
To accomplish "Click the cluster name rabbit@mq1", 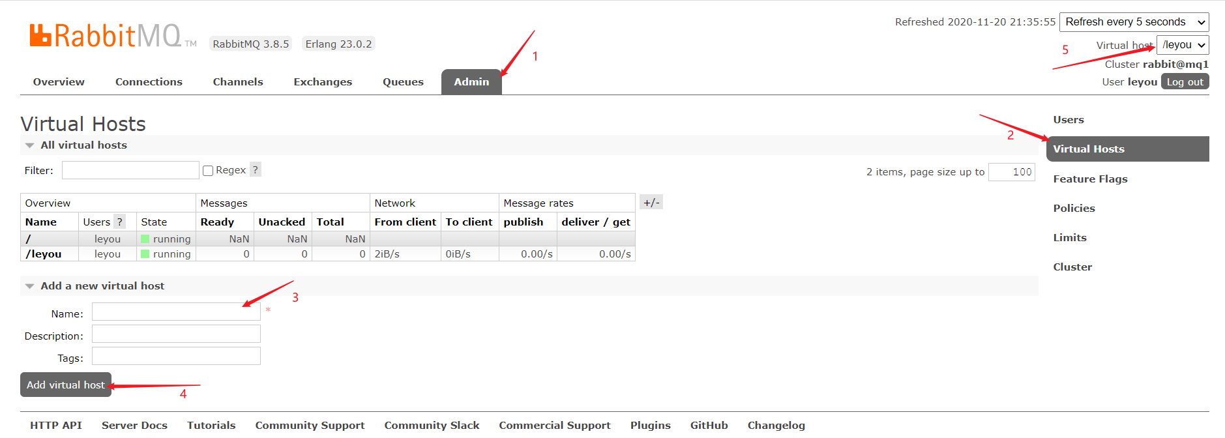I will 1175,64.
